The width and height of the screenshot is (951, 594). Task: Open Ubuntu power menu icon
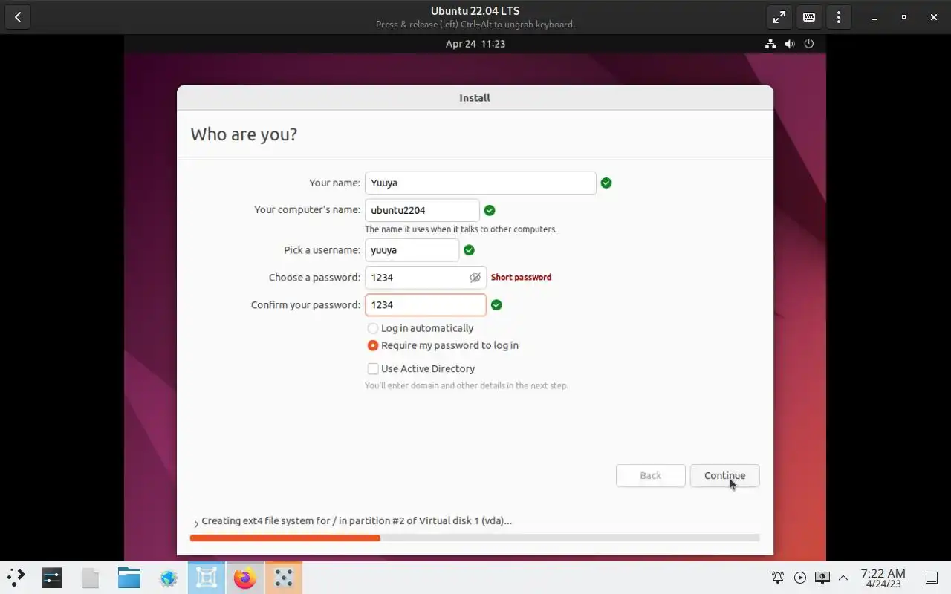pos(809,44)
